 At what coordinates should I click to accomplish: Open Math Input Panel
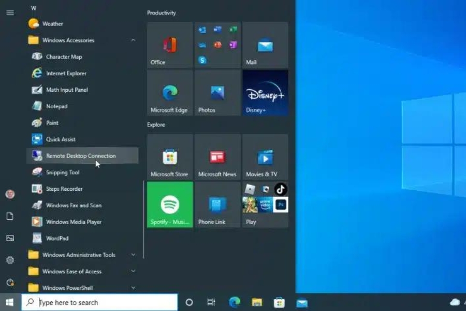point(82,90)
